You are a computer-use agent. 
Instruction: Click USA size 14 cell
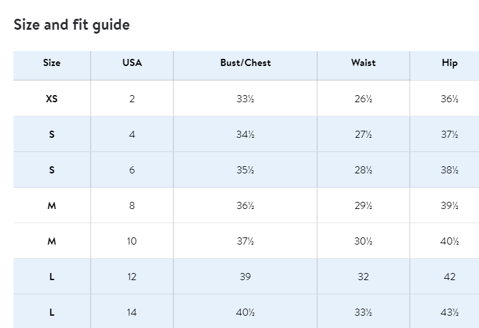tap(132, 312)
